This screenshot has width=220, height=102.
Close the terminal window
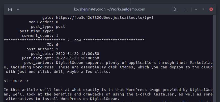click(x=211, y=9)
